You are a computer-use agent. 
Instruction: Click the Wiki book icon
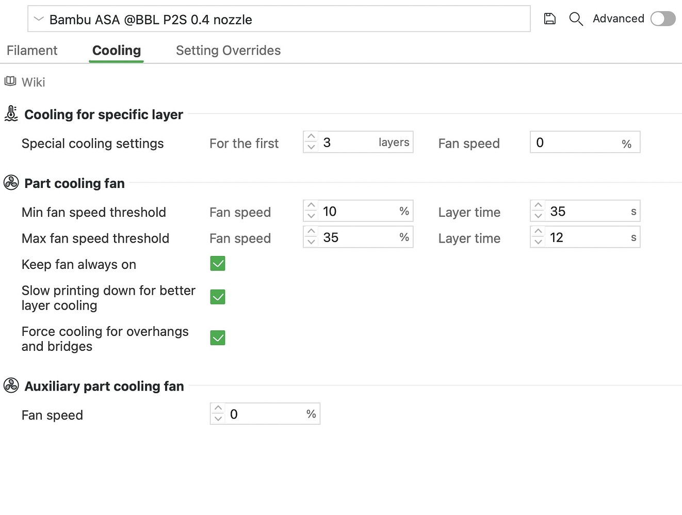point(10,82)
